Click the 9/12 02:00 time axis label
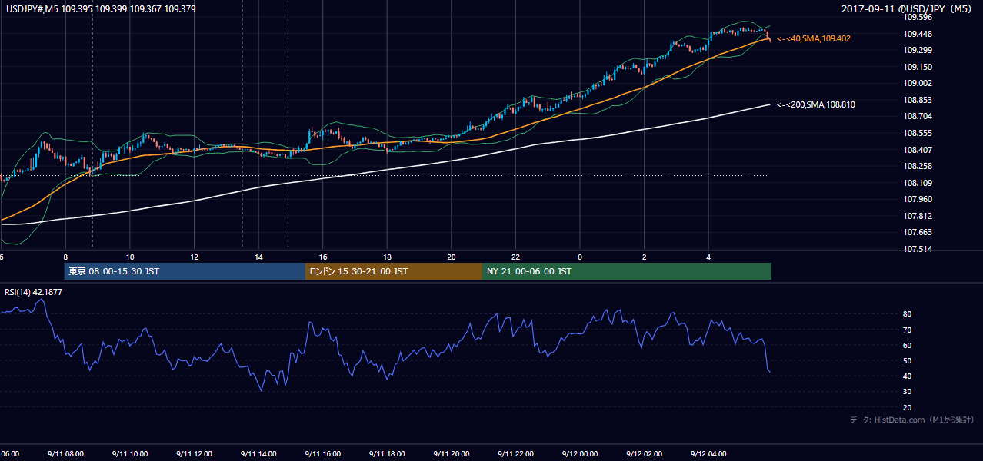This screenshot has height=461, width=983. click(x=644, y=454)
